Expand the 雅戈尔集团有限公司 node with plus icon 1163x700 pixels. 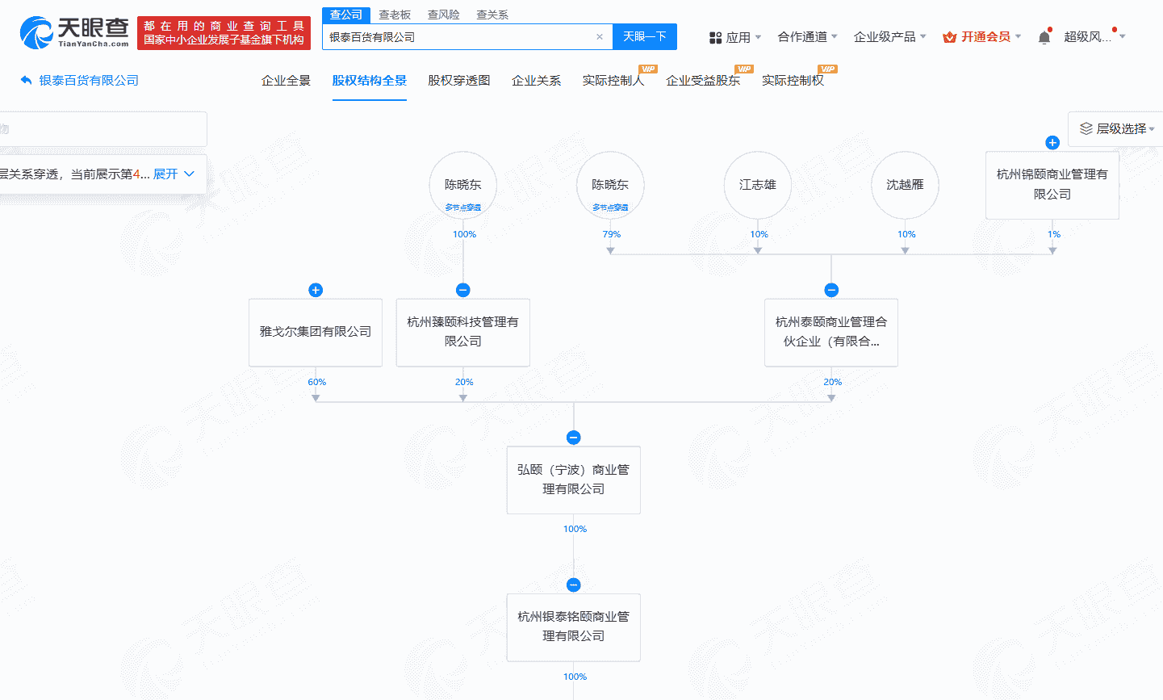316,290
